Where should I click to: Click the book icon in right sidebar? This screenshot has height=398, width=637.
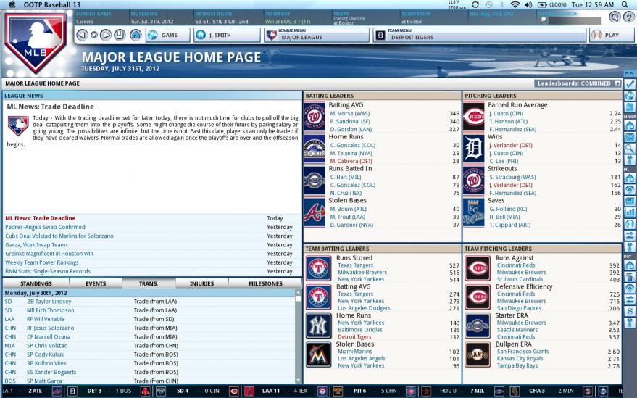pos(629,108)
